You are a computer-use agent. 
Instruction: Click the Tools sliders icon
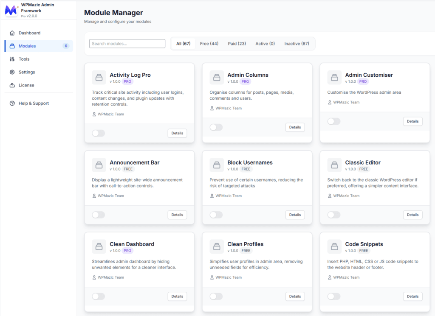[12, 59]
